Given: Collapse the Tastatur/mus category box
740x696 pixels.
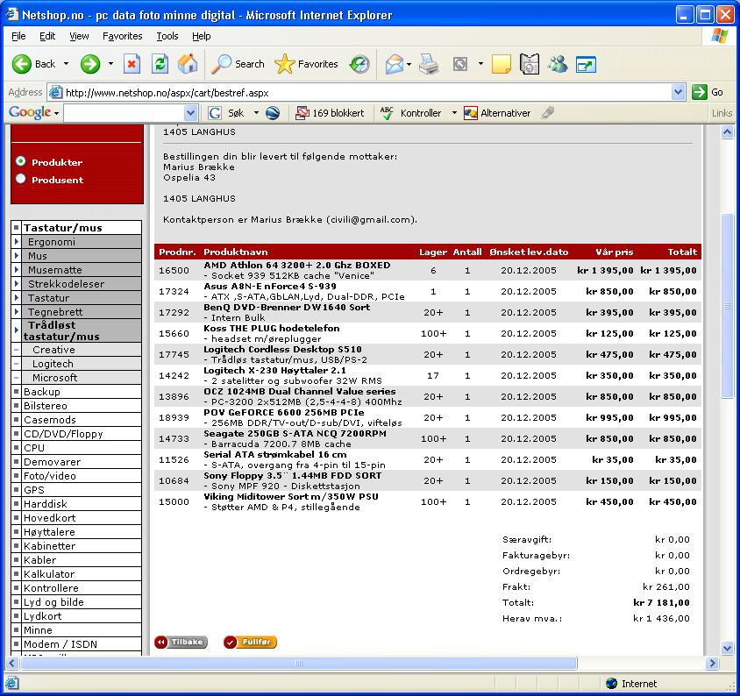Looking at the screenshot, I should (x=16, y=227).
